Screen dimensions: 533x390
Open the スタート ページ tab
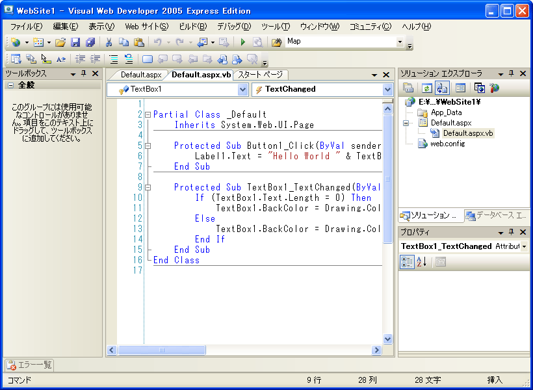coord(260,75)
